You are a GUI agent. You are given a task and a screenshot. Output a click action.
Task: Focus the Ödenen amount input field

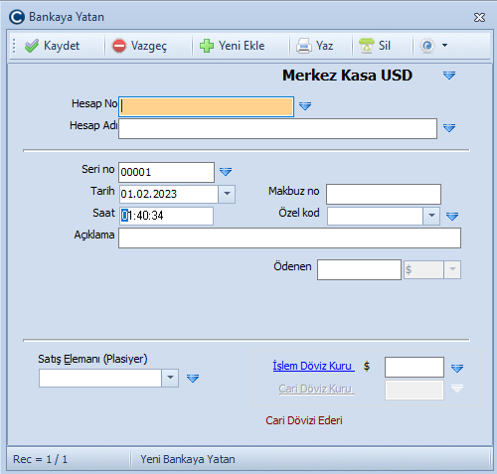coord(359,269)
